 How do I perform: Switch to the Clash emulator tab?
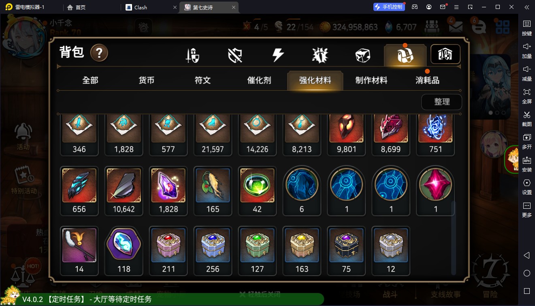pyautogui.click(x=150, y=7)
